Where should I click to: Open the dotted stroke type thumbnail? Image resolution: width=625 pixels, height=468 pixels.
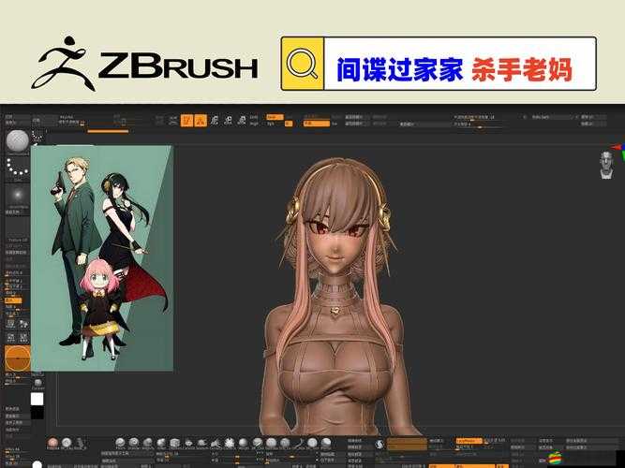[17, 168]
